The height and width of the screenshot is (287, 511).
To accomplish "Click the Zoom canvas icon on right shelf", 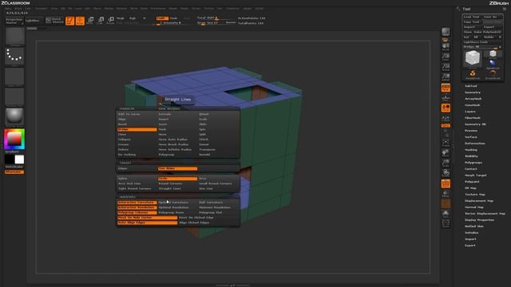I will pos(446,57).
